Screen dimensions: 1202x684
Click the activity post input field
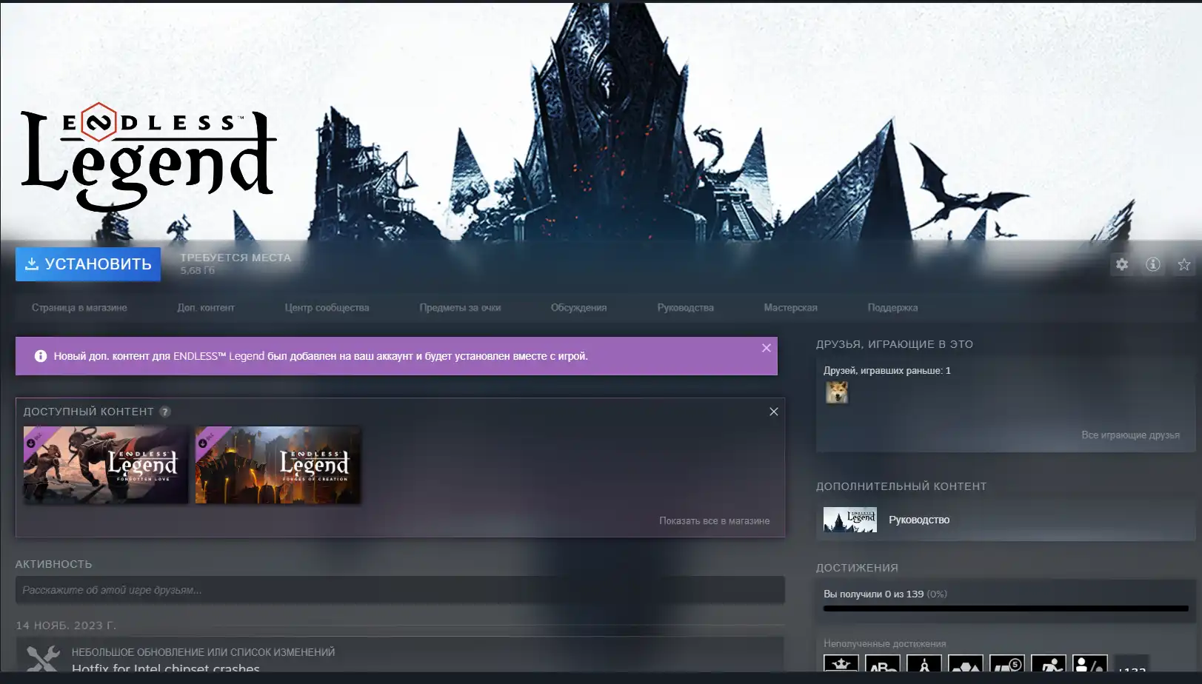click(x=400, y=590)
